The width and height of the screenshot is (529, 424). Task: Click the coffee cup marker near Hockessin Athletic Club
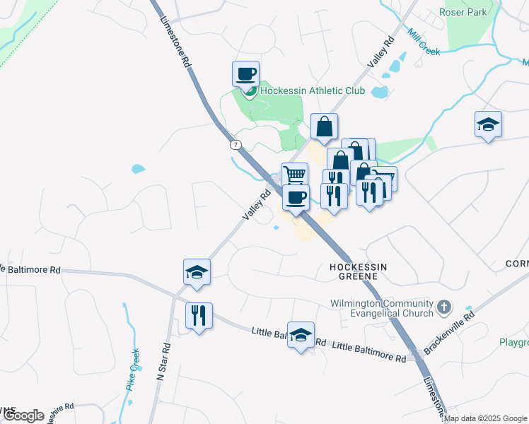[x=245, y=76]
